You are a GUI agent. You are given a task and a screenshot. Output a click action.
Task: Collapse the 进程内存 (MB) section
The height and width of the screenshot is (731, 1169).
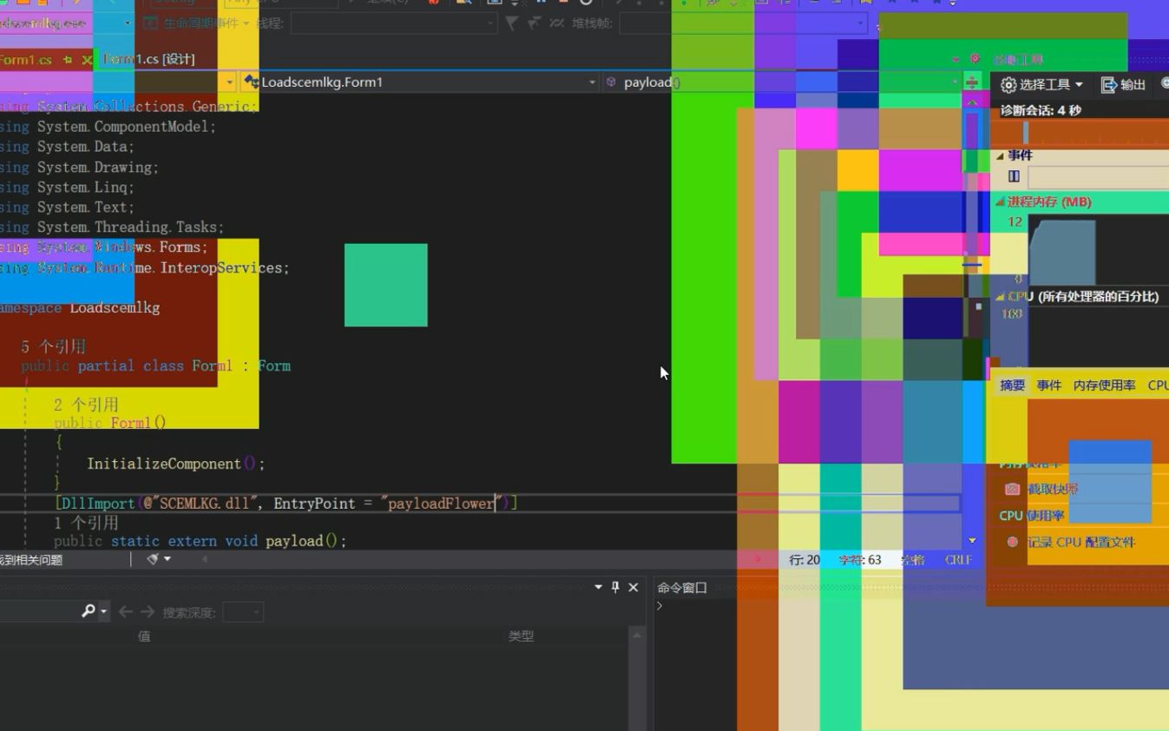click(1000, 201)
